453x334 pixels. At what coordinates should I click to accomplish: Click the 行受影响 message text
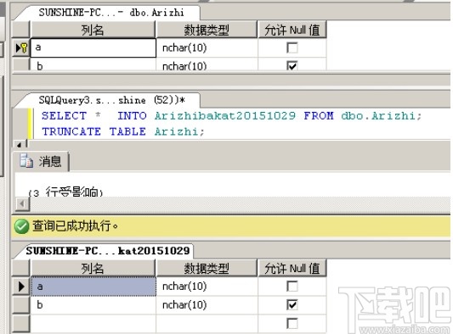click(71, 192)
